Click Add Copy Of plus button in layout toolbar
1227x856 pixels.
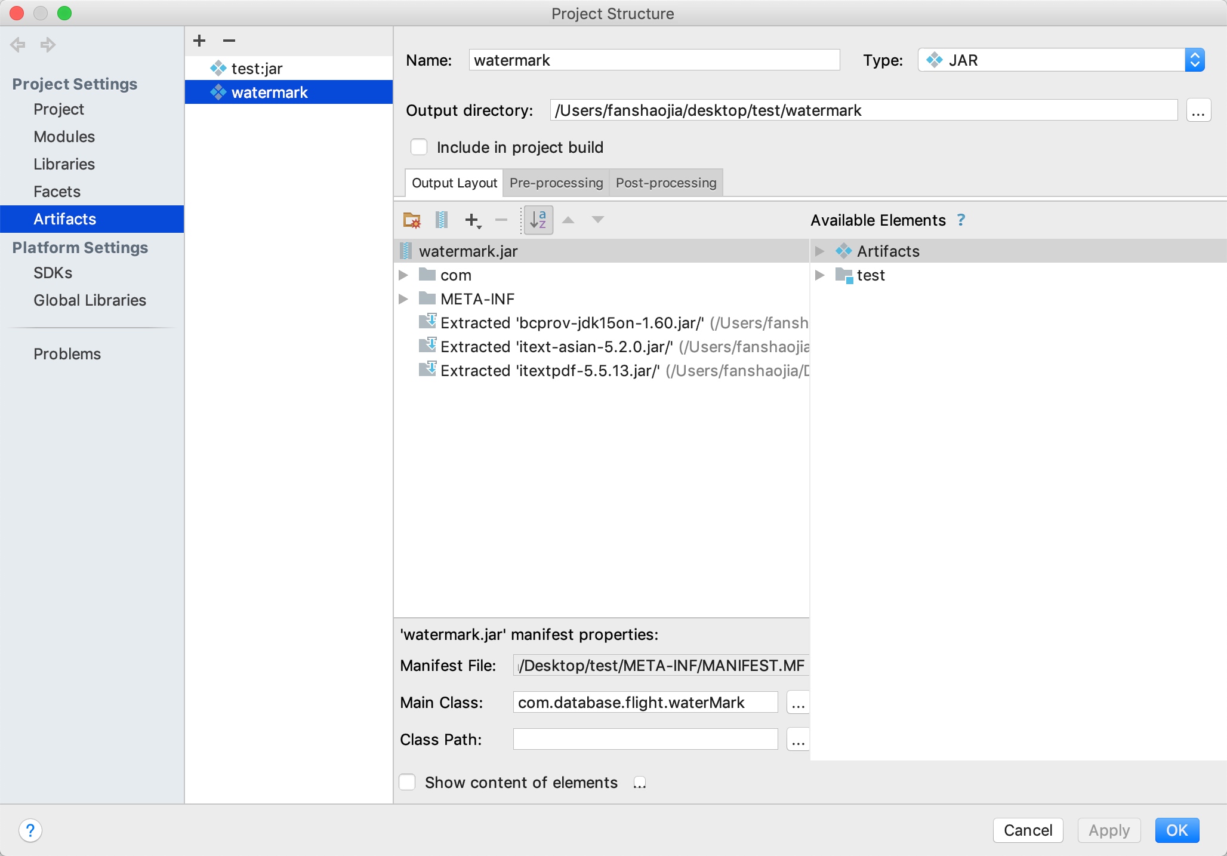472,220
